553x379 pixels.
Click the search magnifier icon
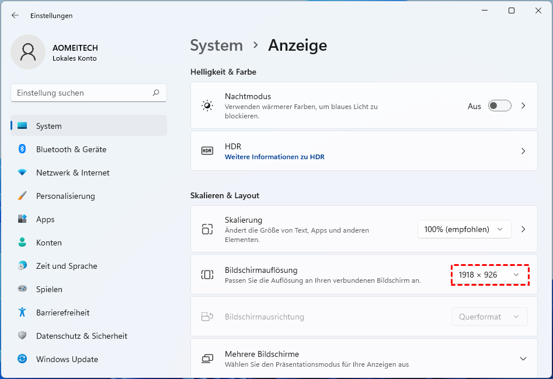pos(156,93)
